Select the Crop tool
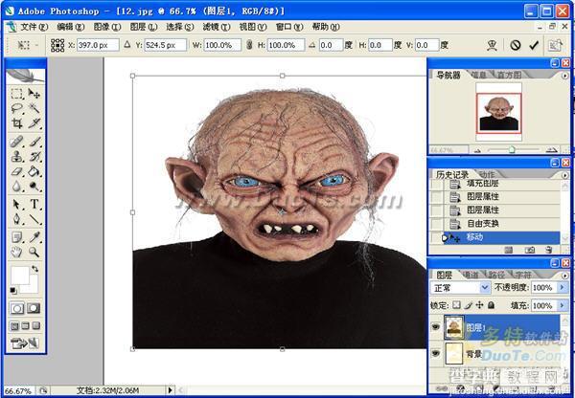The height and width of the screenshot is (398, 575). [16, 123]
